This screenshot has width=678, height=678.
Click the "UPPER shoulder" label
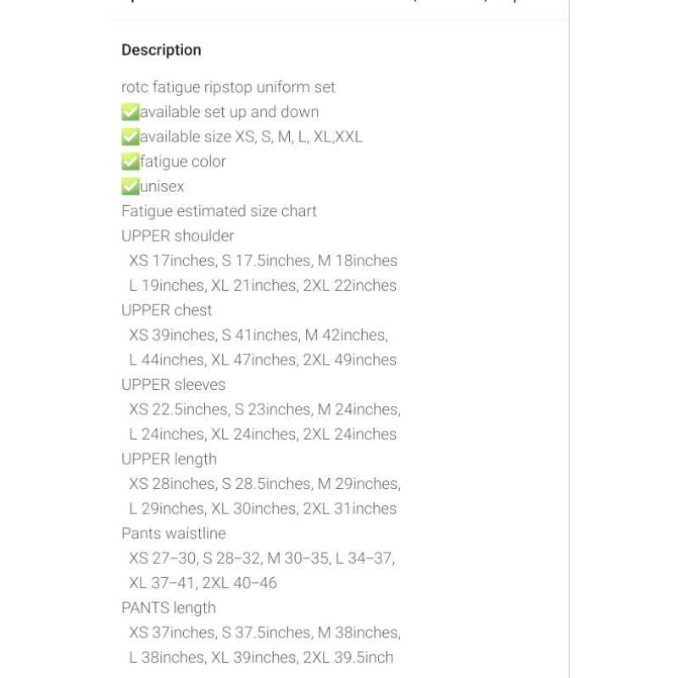[177, 236]
